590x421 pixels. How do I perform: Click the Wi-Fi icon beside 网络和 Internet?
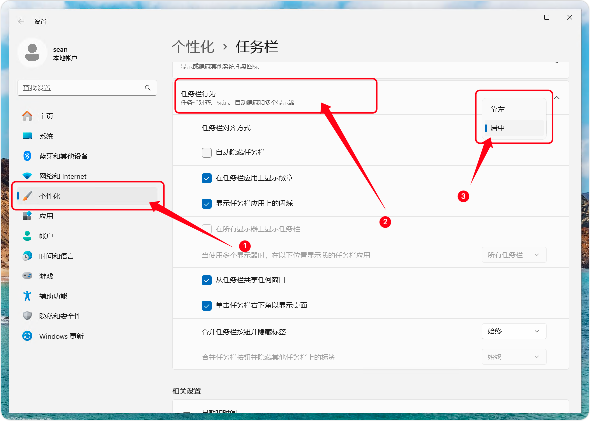pos(27,176)
